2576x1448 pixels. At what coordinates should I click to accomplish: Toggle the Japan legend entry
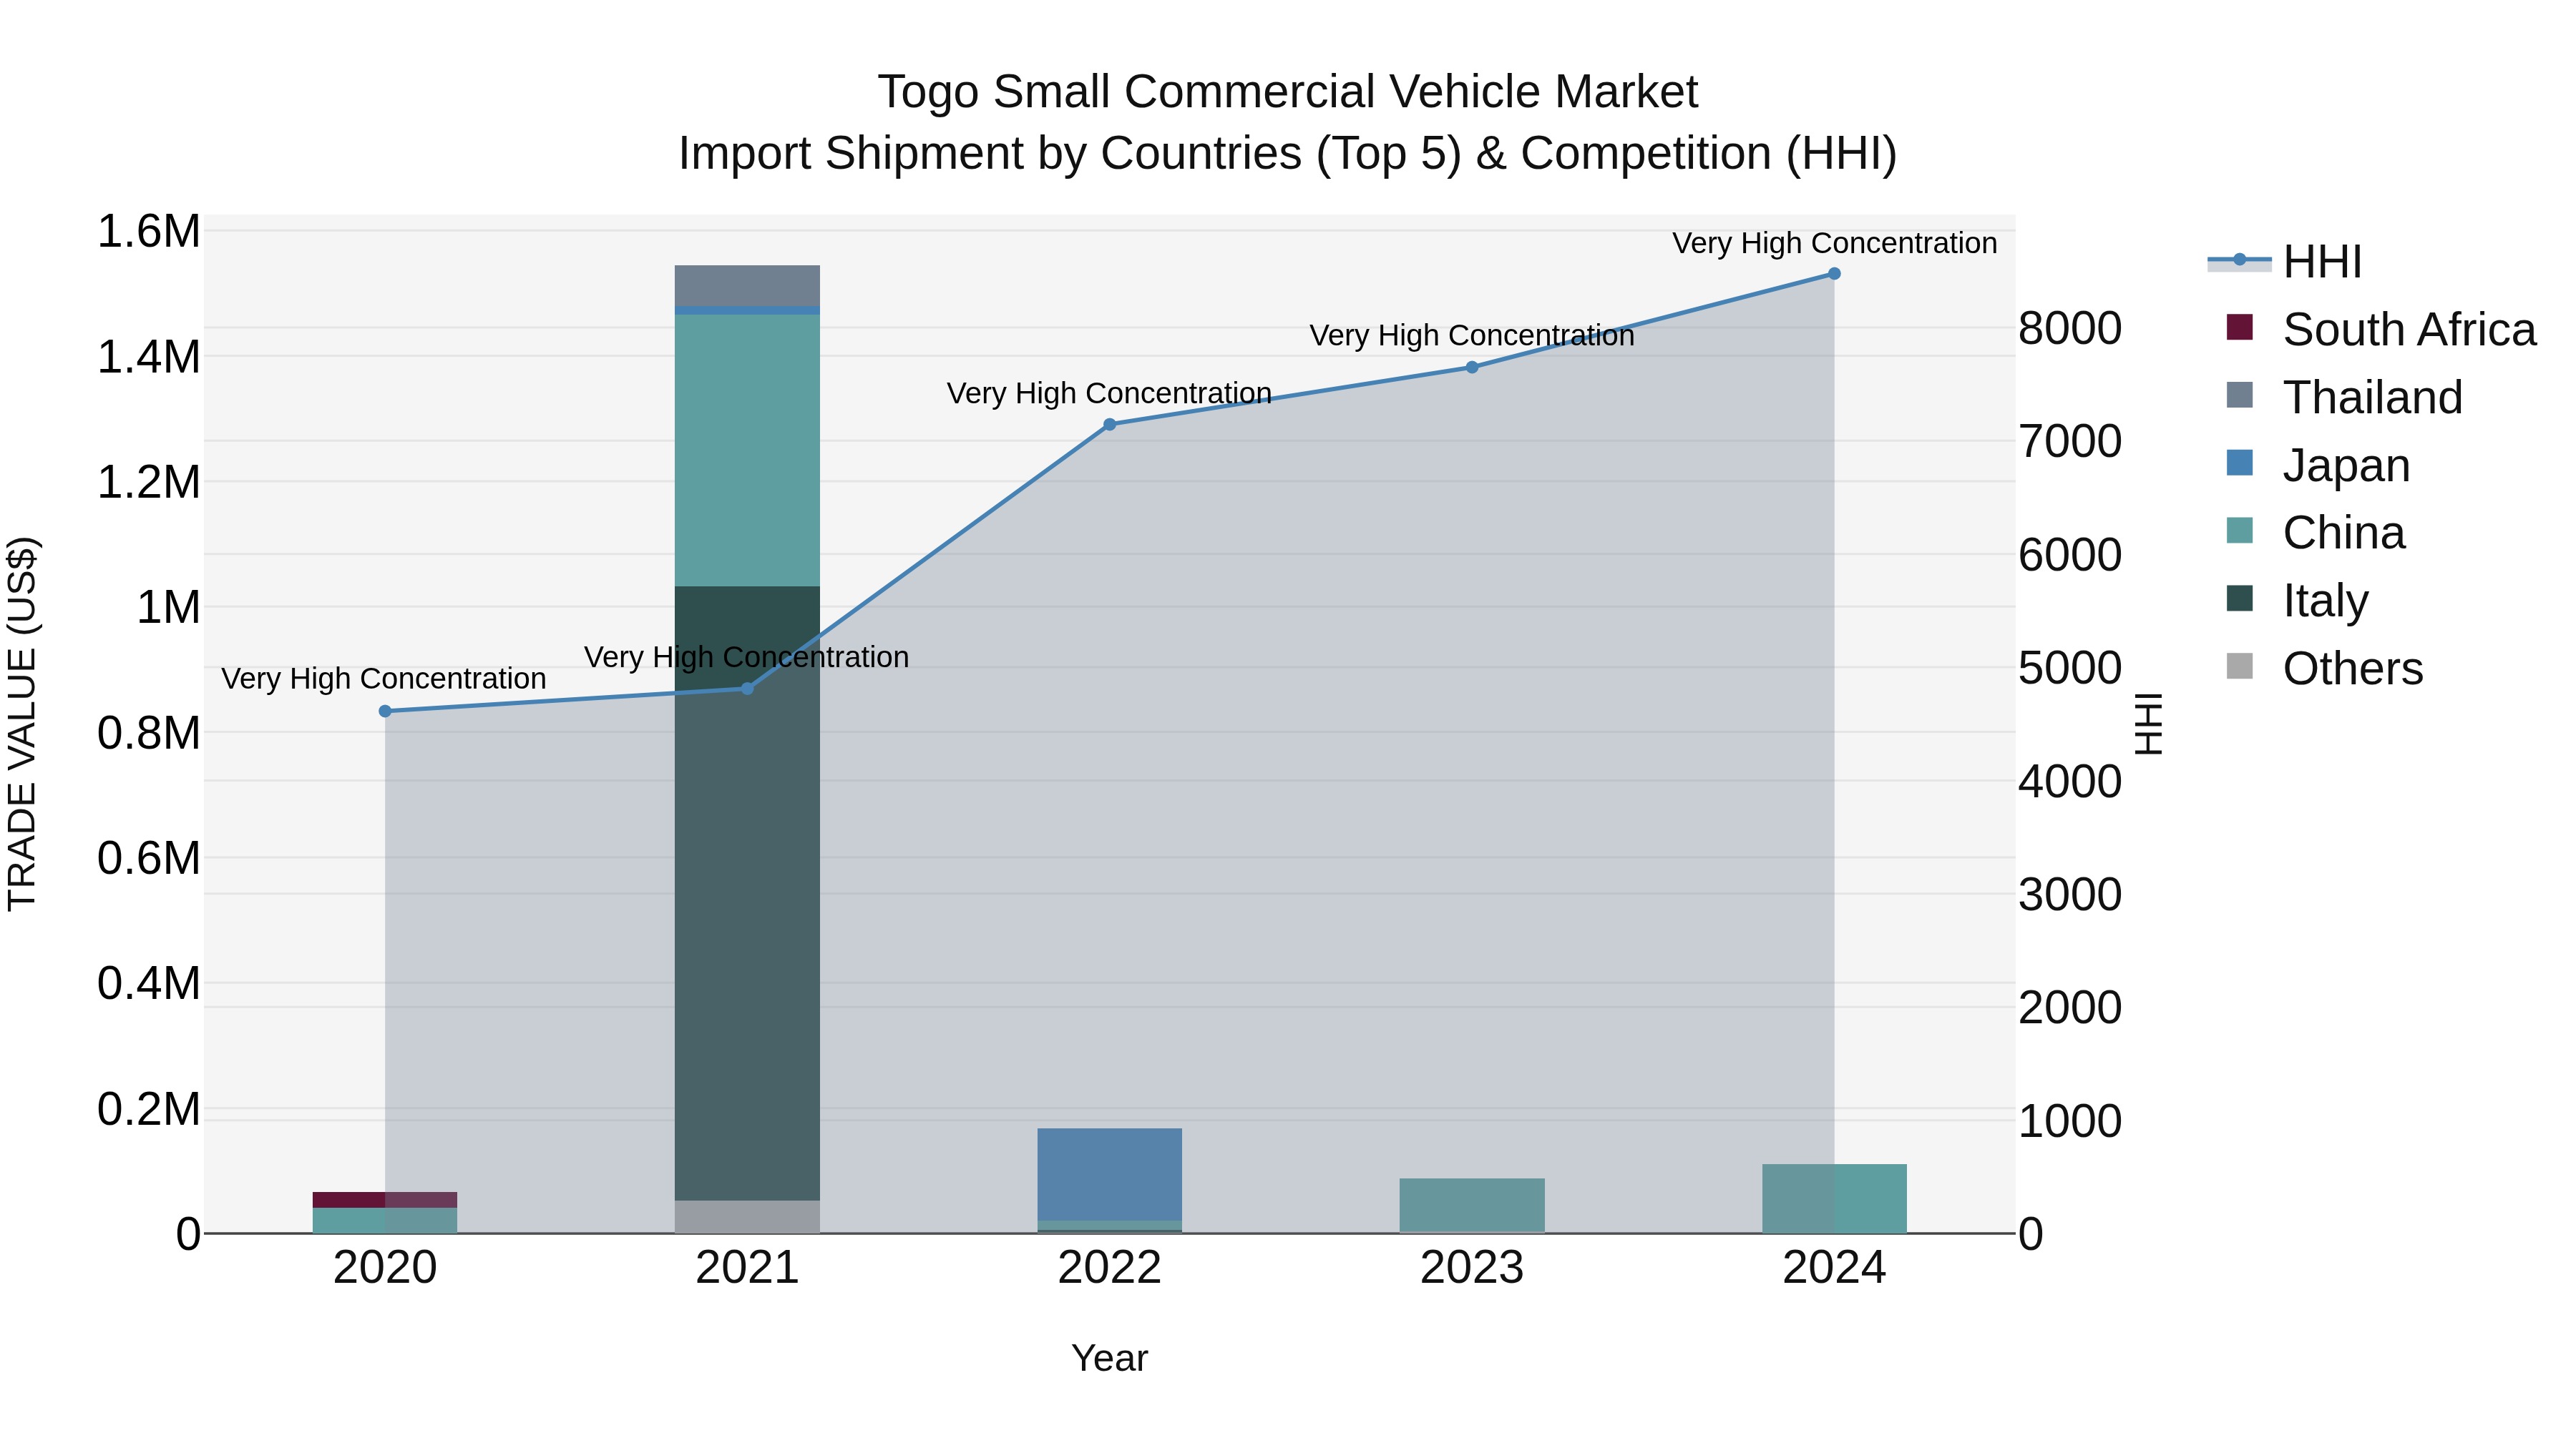[2318, 466]
